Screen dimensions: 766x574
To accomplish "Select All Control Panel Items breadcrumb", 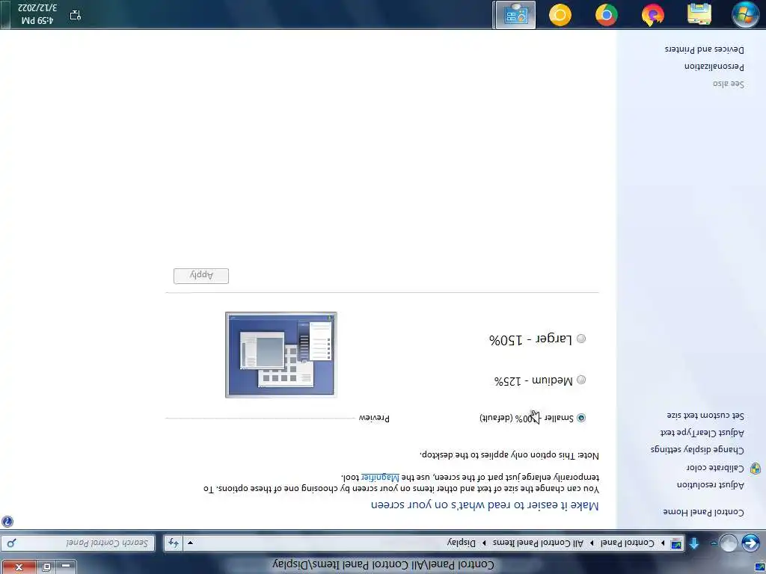I will (x=539, y=543).
